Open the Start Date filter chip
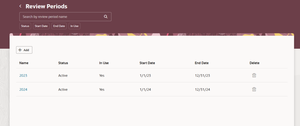300x126 pixels. tap(41, 26)
